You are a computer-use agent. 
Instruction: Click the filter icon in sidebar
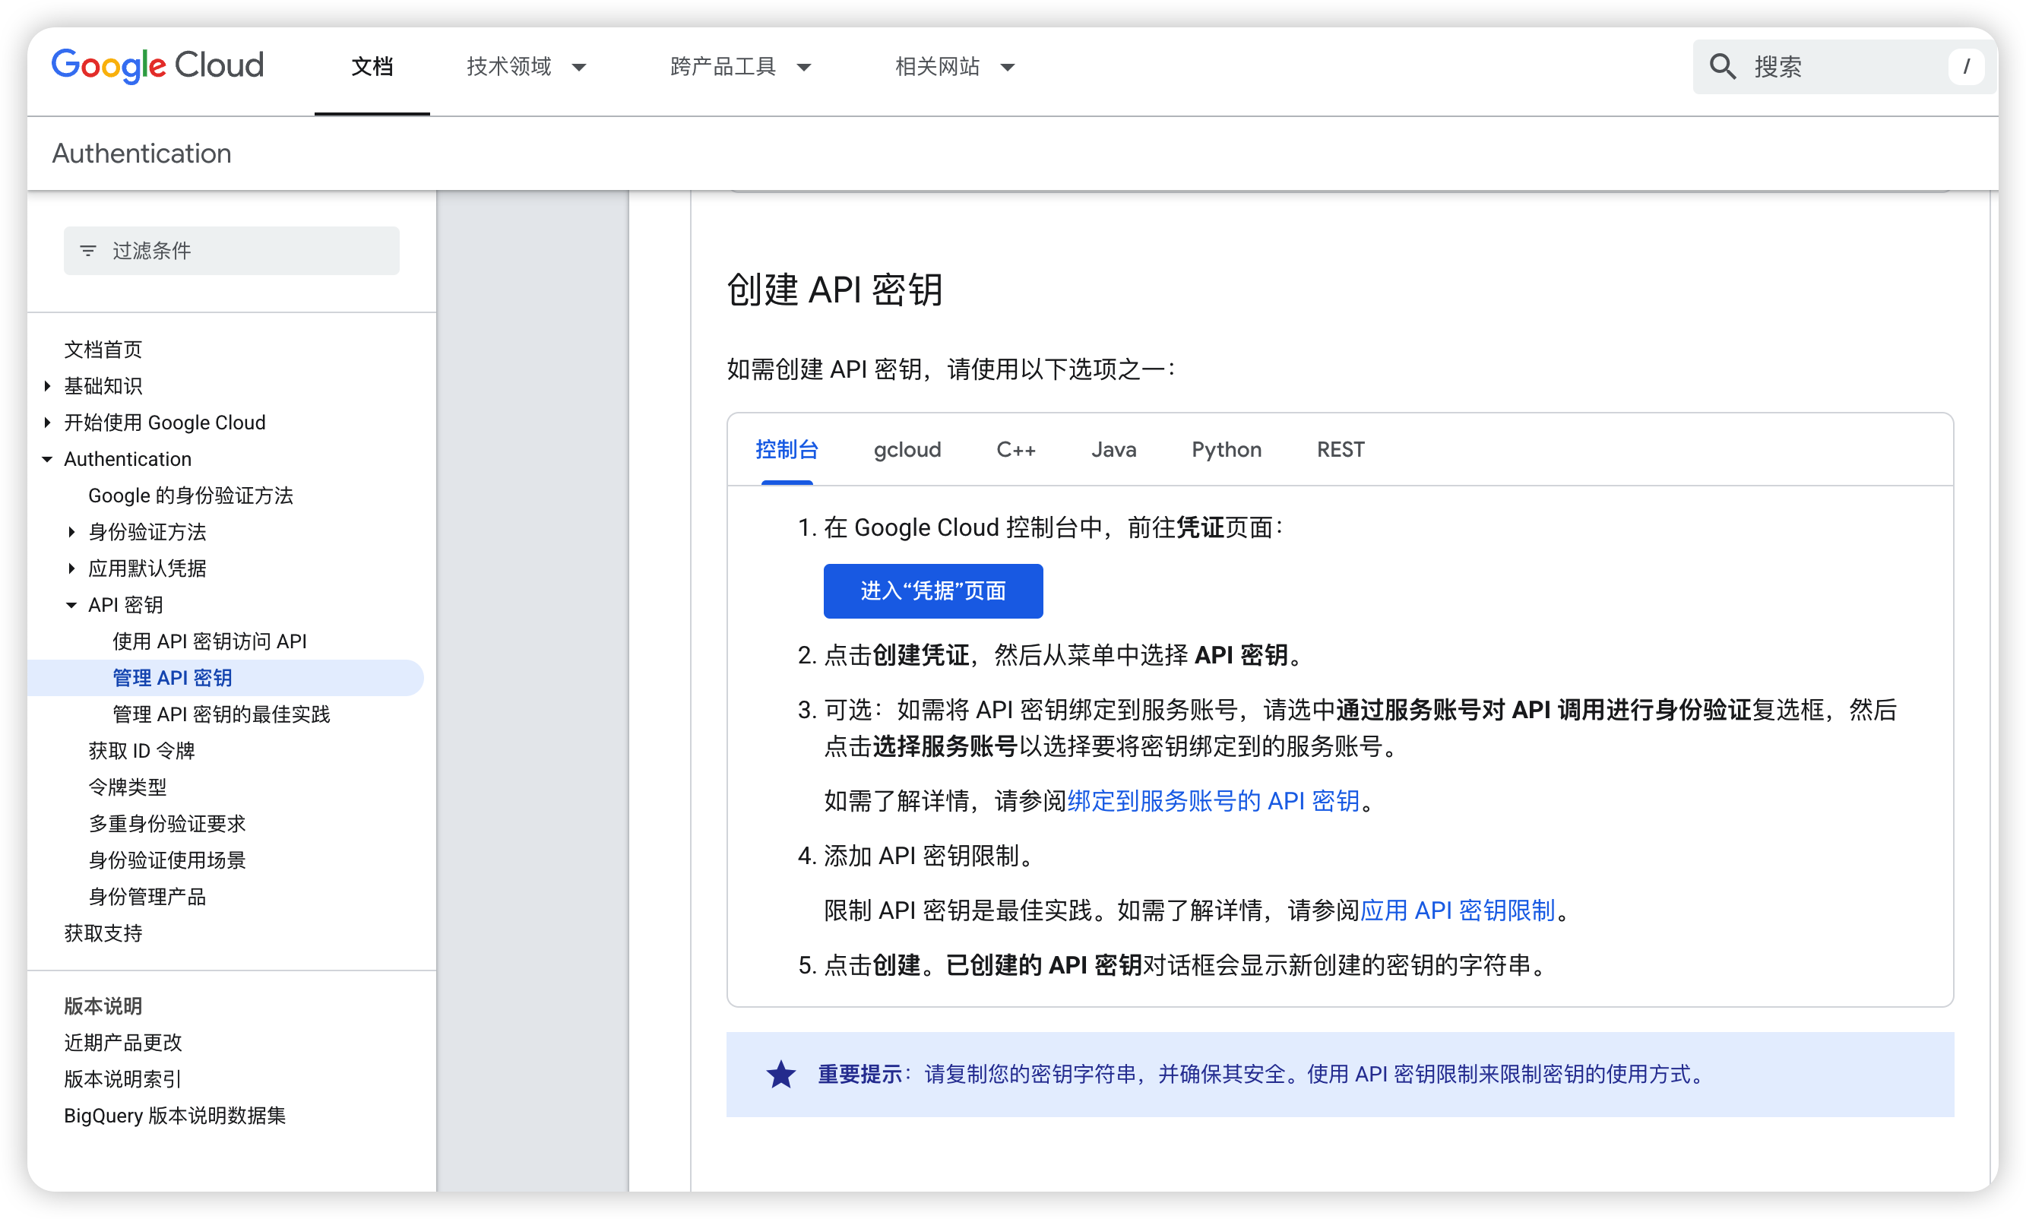88,251
